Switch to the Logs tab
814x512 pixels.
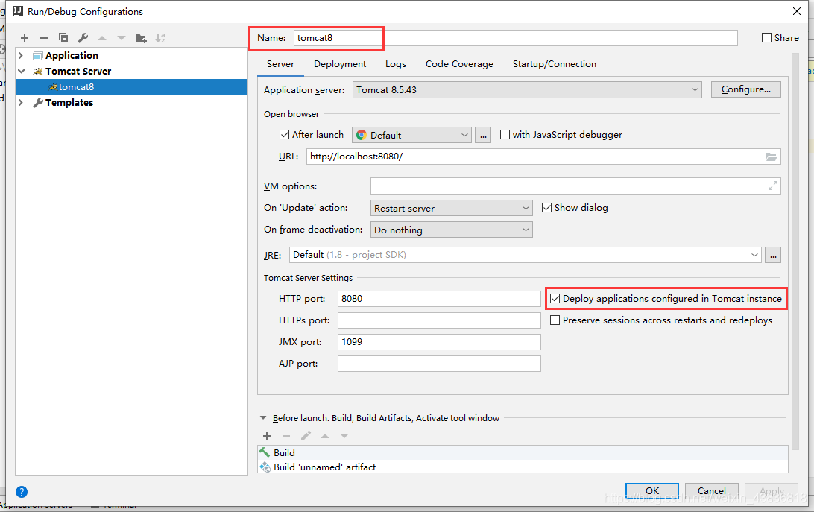coord(396,64)
